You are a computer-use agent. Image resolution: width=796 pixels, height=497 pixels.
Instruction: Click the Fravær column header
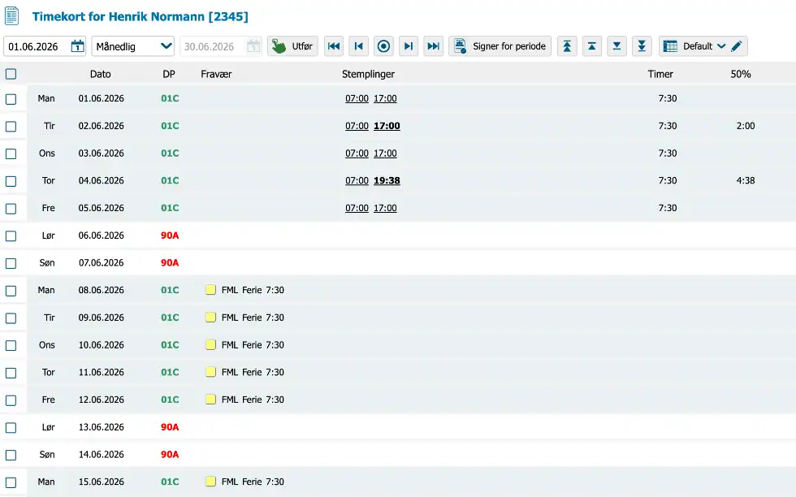pyautogui.click(x=216, y=74)
